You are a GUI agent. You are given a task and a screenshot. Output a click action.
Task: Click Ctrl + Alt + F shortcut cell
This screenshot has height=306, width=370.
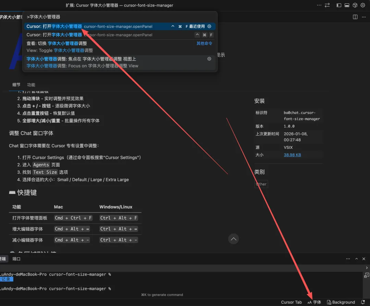pyautogui.click(x=119, y=218)
